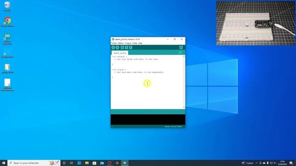Open the Outils menu
This screenshot has height=166, width=296.
pyautogui.click(x=135, y=43)
